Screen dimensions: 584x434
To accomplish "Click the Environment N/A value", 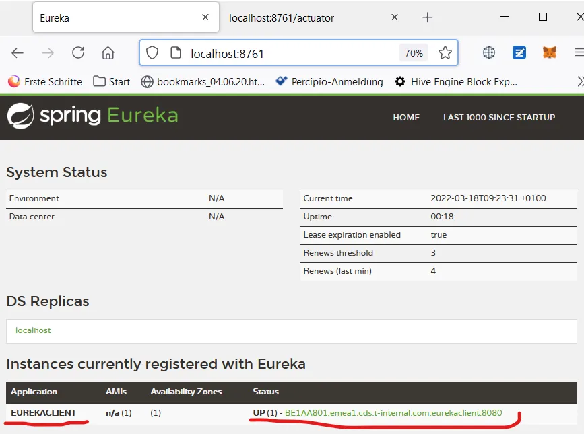I will [216, 198].
